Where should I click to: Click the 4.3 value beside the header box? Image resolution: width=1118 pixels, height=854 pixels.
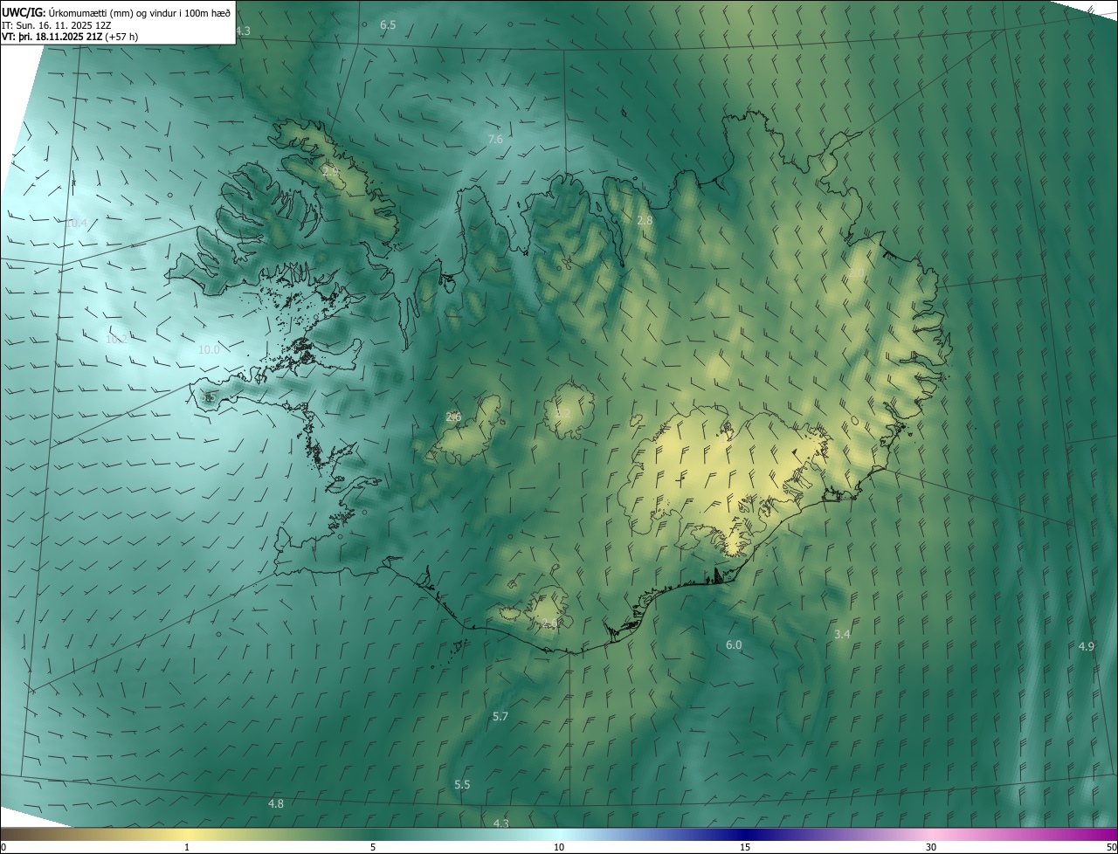pyautogui.click(x=243, y=31)
